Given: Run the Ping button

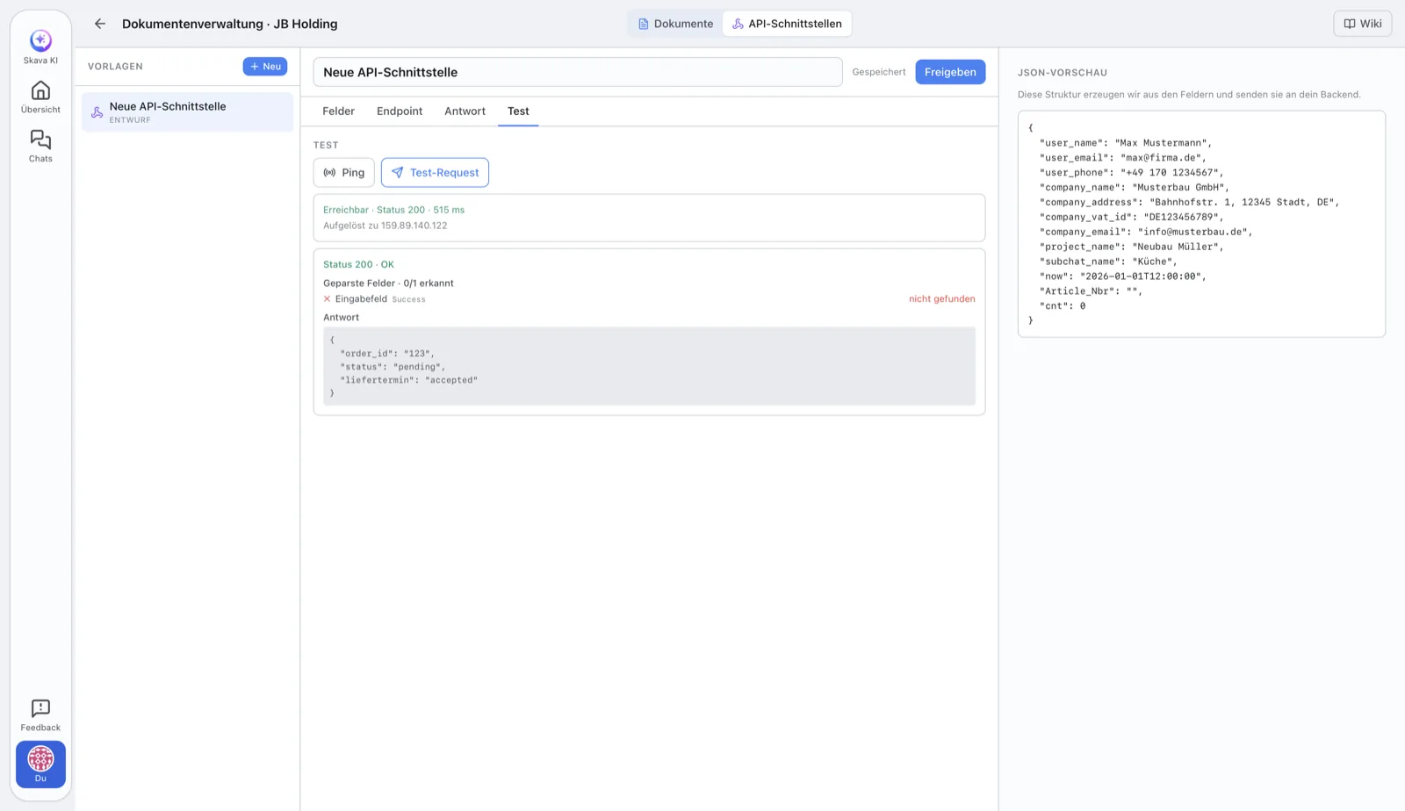Looking at the screenshot, I should click(x=344, y=173).
